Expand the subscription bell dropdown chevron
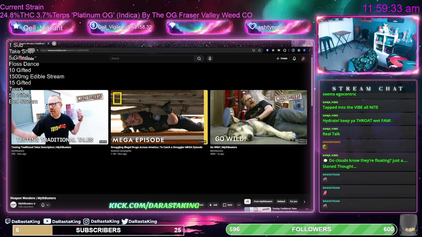Image resolution: width=422 pixels, height=237 pixels. (x=47, y=205)
